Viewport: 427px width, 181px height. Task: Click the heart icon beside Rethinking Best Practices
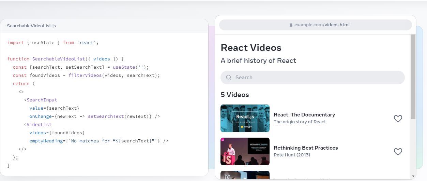pos(398,152)
